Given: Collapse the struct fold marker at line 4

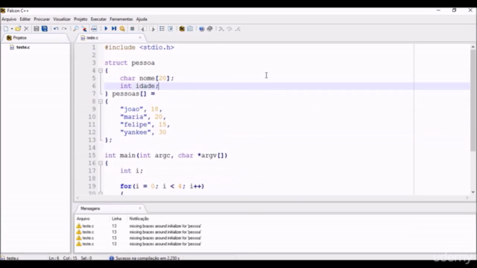Looking at the screenshot, I should [x=101, y=71].
